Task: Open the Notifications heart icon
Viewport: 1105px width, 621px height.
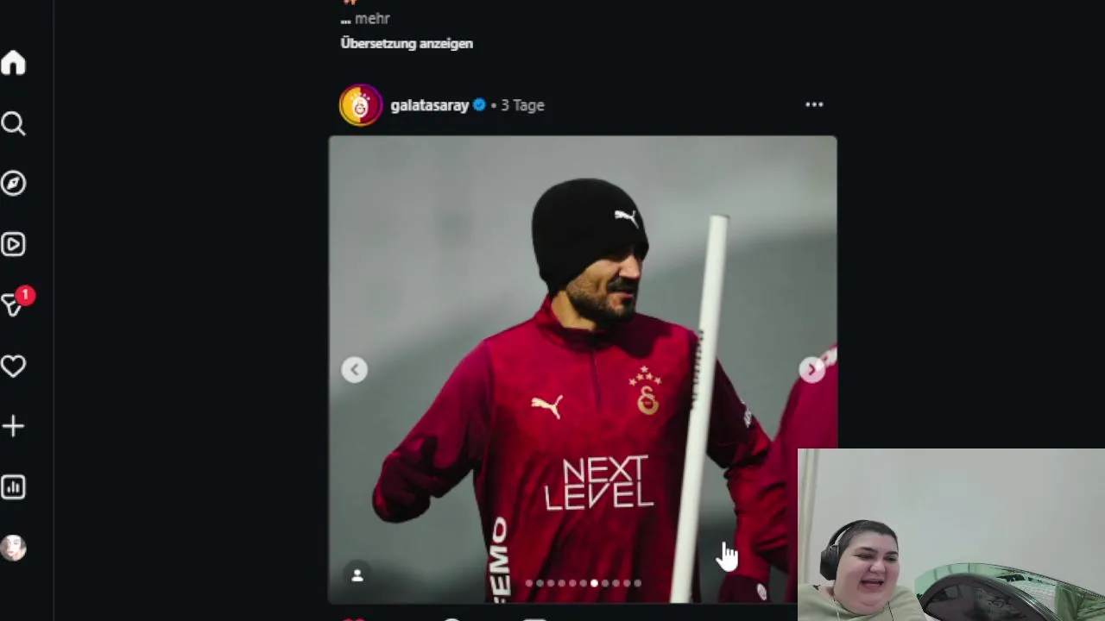Action: 13,367
